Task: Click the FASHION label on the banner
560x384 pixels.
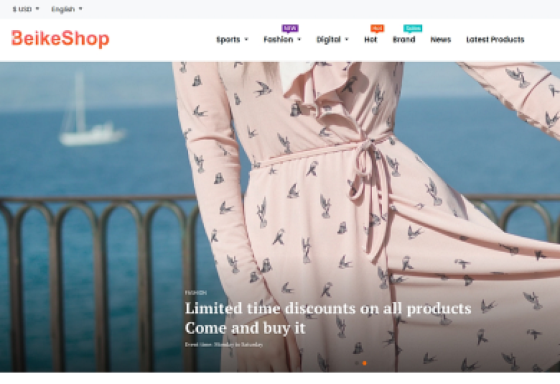Action: (196, 293)
